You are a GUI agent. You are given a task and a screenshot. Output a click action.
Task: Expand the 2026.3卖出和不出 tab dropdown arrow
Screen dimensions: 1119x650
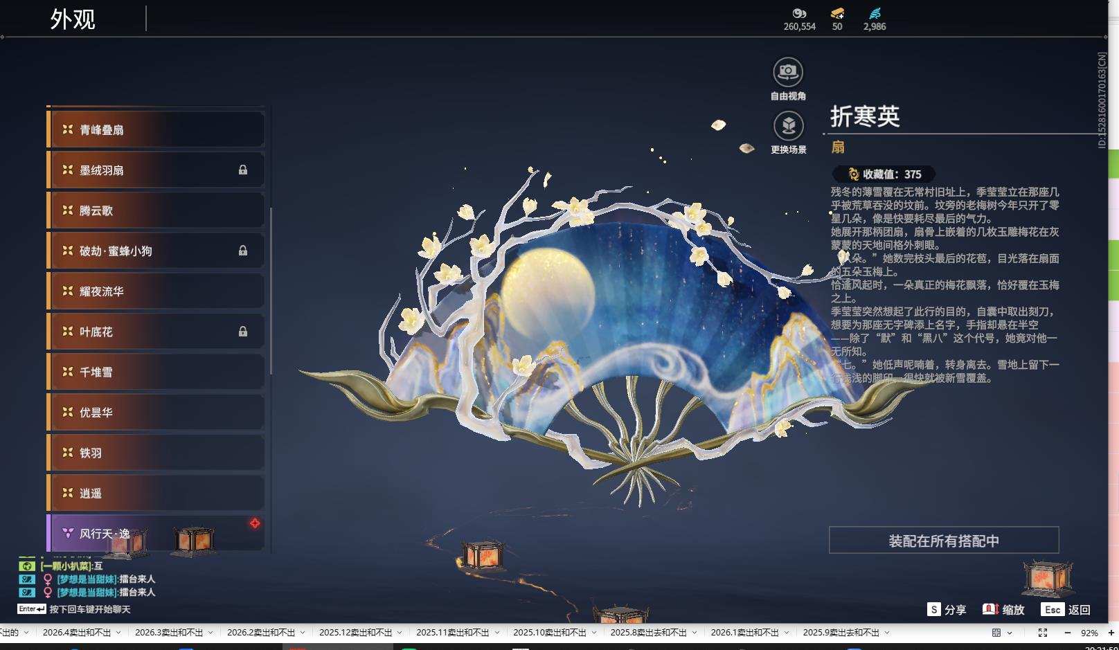coord(211,633)
